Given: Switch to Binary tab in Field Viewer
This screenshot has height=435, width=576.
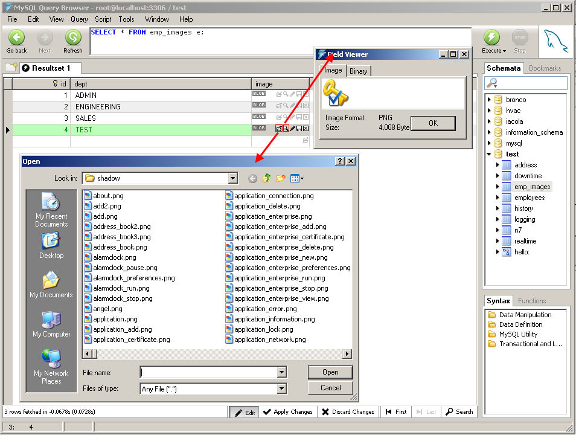Looking at the screenshot, I should tap(359, 71).
